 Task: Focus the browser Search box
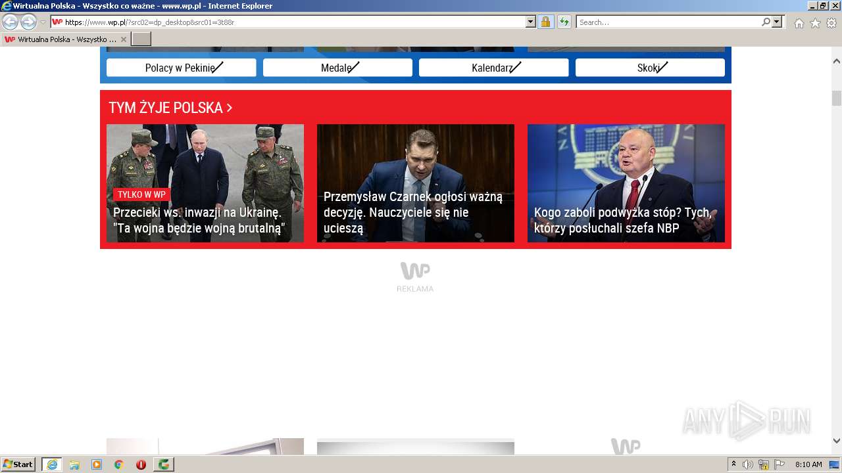[x=668, y=22]
